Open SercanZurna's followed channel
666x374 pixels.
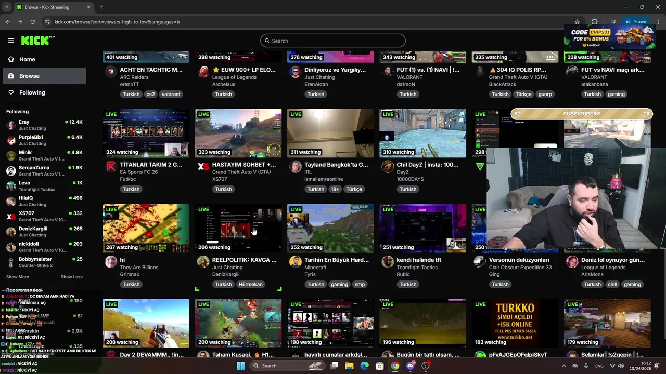click(44, 170)
